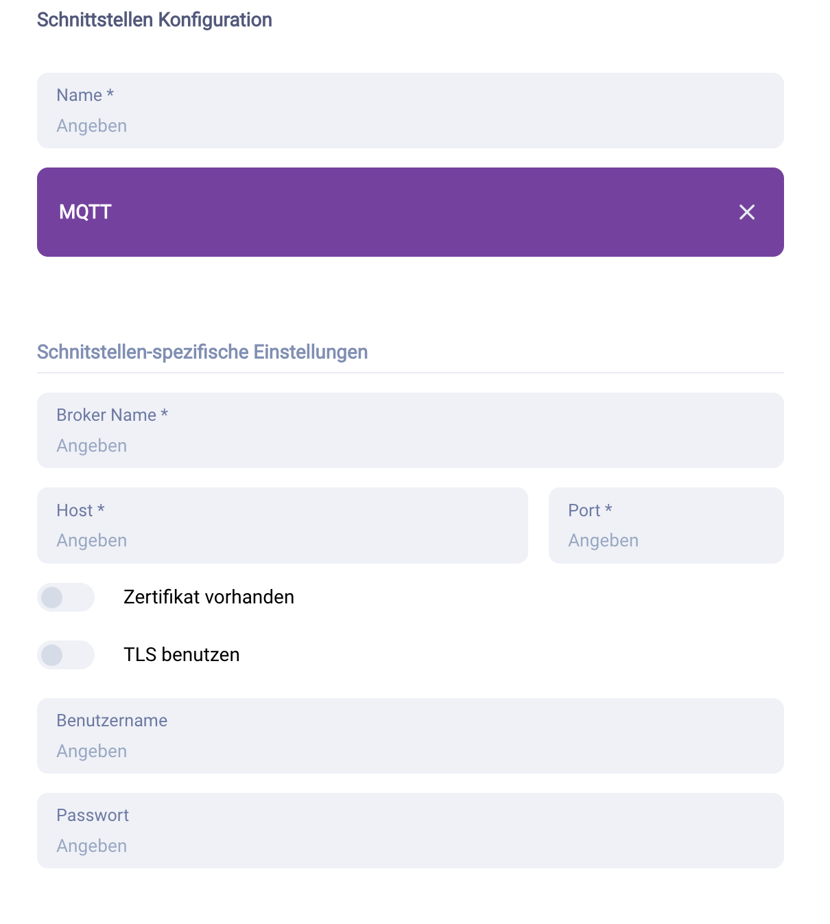Toggle the certificate switch off again
Viewport: 830px width, 924px height.
coord(65,597)
